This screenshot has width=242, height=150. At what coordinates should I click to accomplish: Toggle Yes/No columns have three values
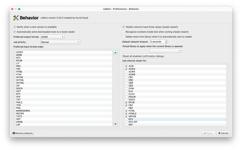tap(123, 27)
